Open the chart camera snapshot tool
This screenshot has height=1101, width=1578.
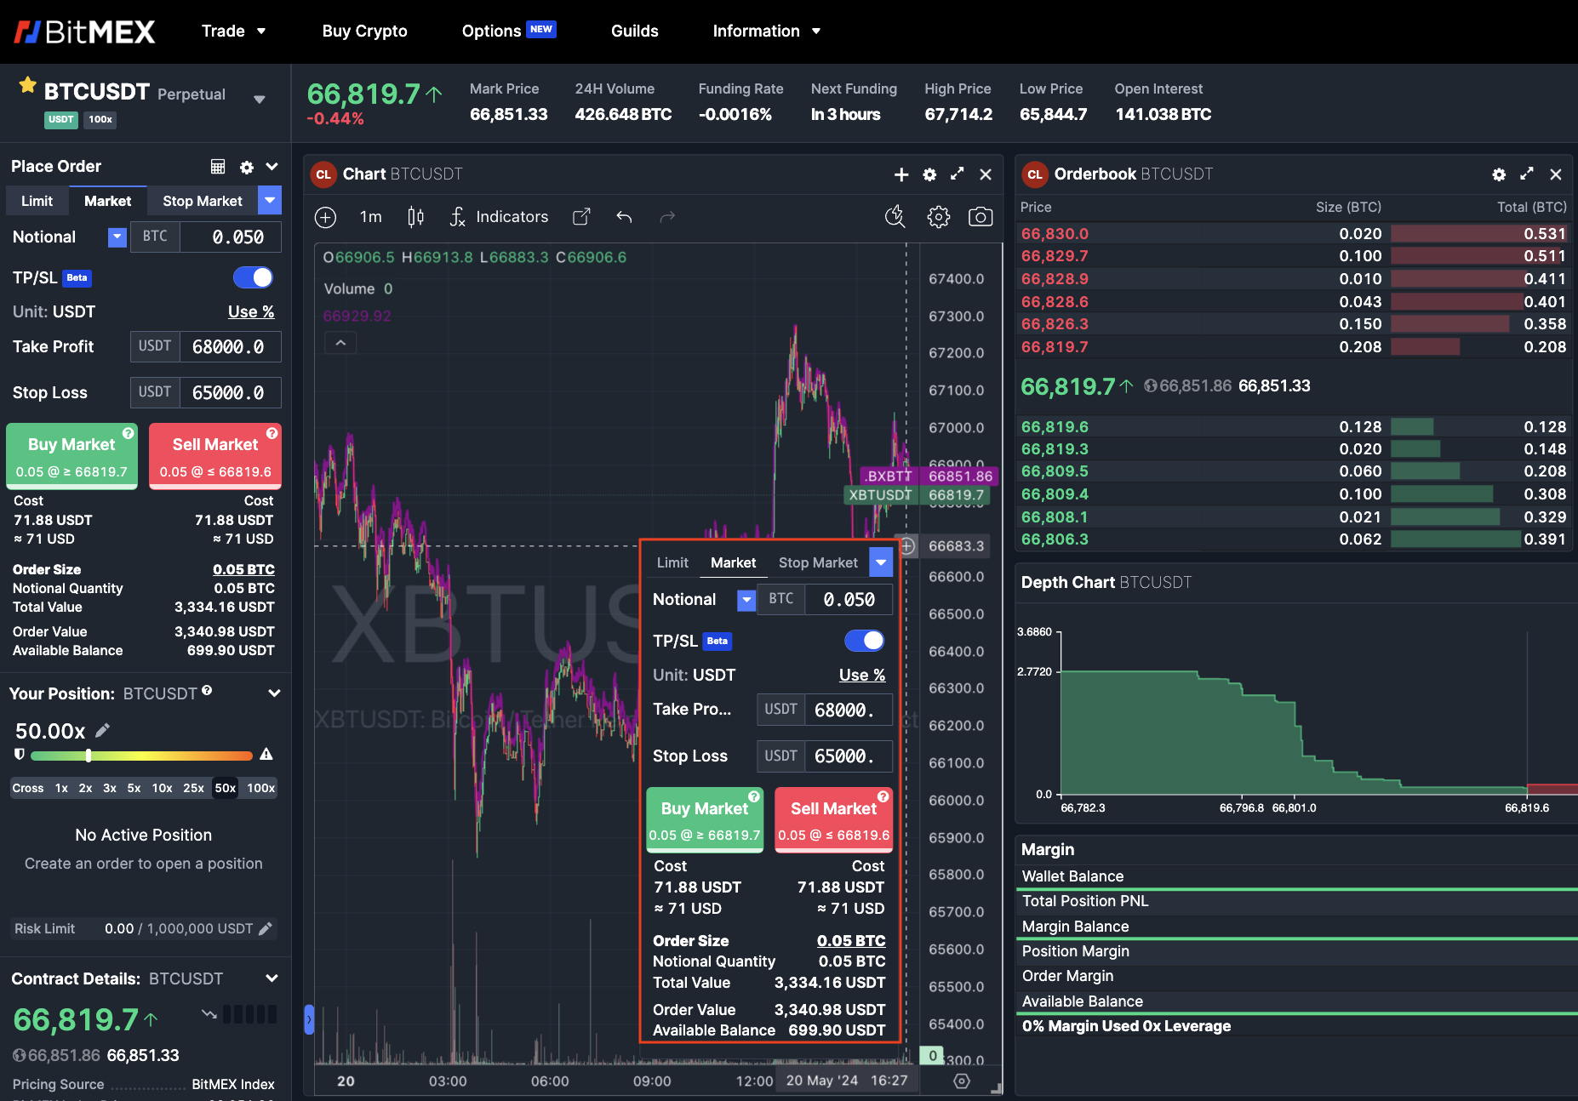980,217
